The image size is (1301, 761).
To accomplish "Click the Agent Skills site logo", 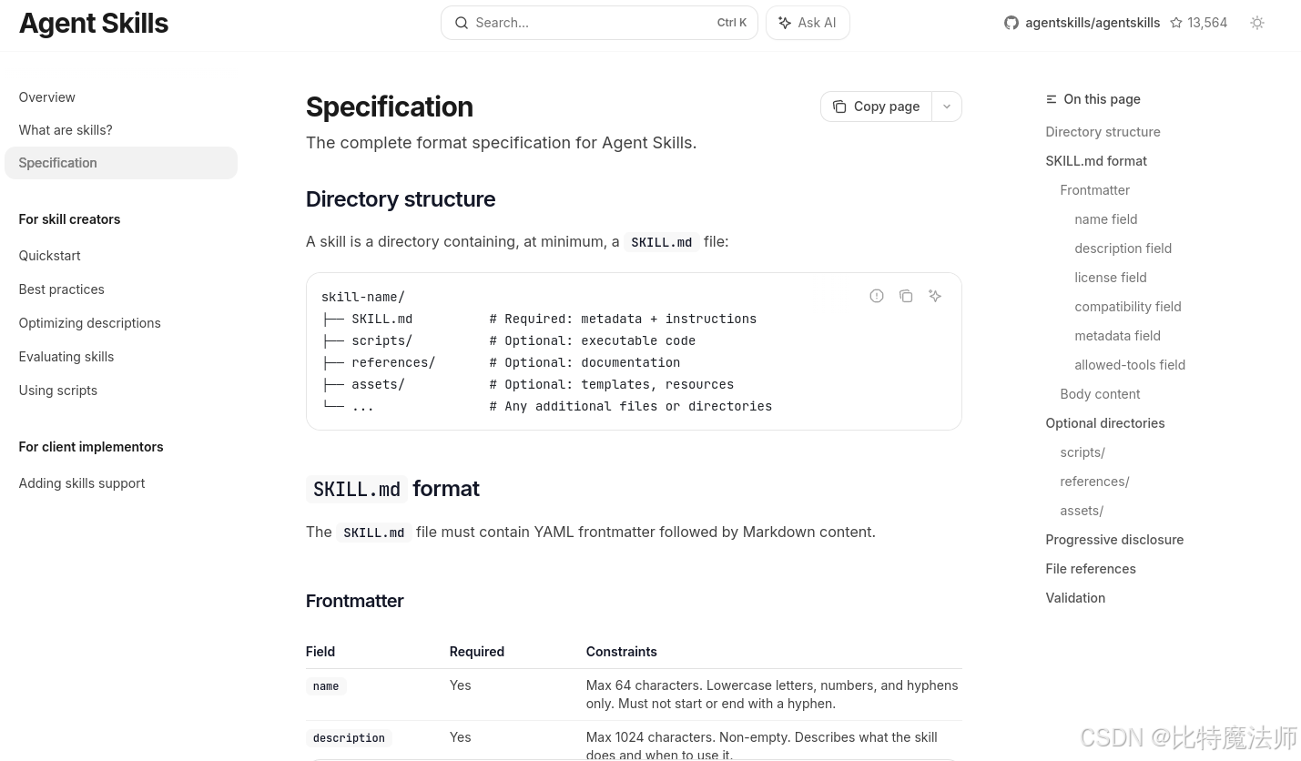I will click(93, 23).
